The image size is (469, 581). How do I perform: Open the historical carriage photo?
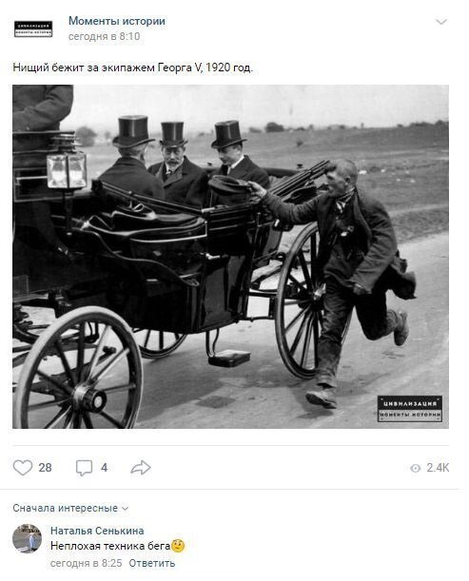(x=230, y=257)
